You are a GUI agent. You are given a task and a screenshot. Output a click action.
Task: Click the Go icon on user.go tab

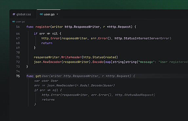[x=41, y=14]
